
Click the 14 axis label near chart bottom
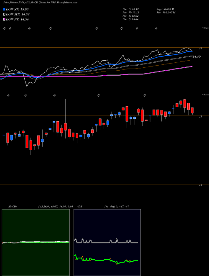(x=201, y=185)
